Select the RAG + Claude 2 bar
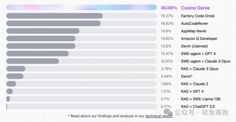The image size is (236, 122). tap(82, 84)
